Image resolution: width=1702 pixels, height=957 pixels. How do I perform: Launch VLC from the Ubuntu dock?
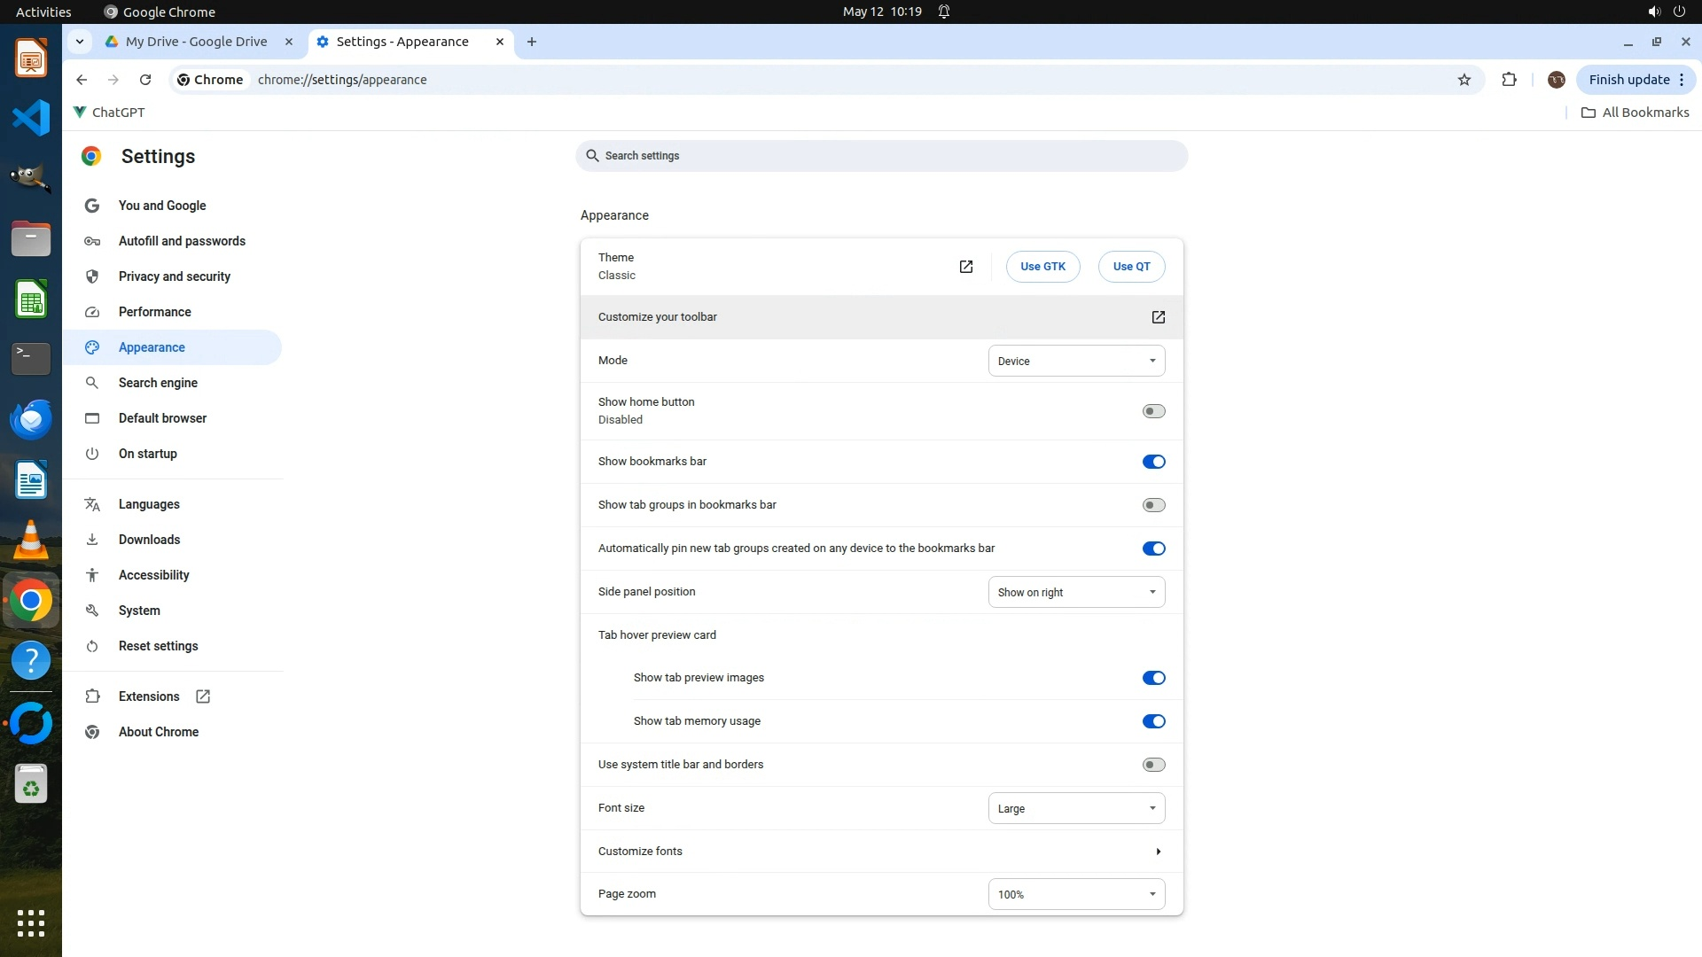(x=31, y=540)
